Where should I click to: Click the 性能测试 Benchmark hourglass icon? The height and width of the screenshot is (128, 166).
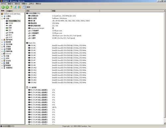4,68
